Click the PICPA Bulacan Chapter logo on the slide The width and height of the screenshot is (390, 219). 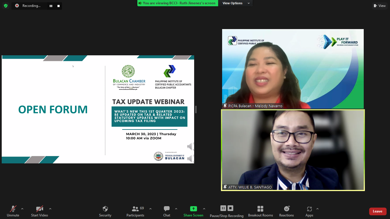point(173,77)
